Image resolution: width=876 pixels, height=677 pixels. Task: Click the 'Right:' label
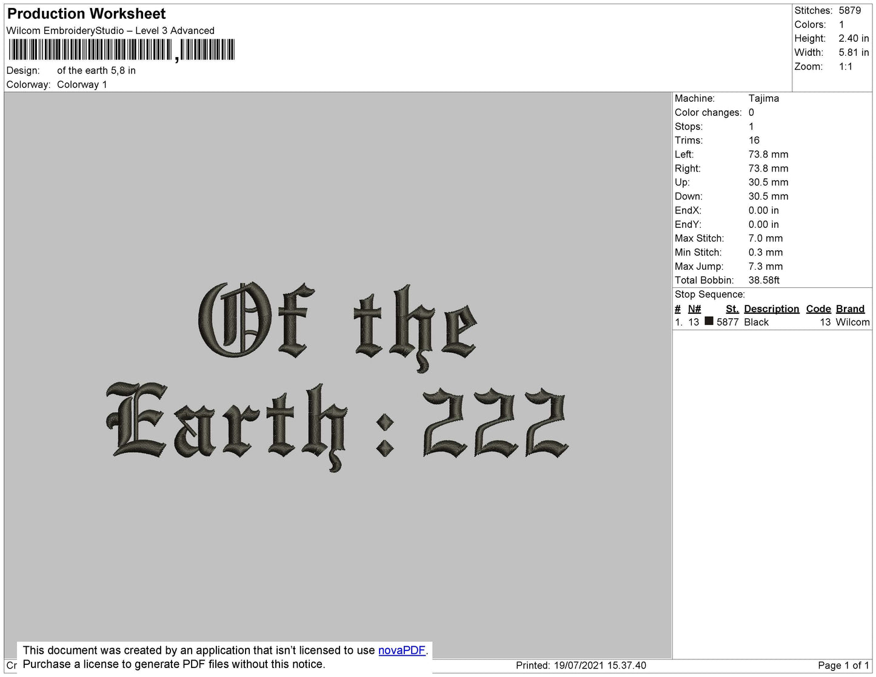click(x=687, y=168)
